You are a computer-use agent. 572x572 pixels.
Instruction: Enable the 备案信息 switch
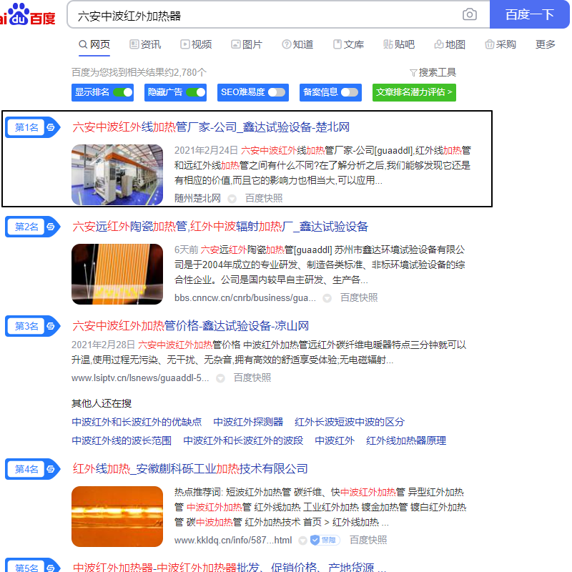coord(350,92)
